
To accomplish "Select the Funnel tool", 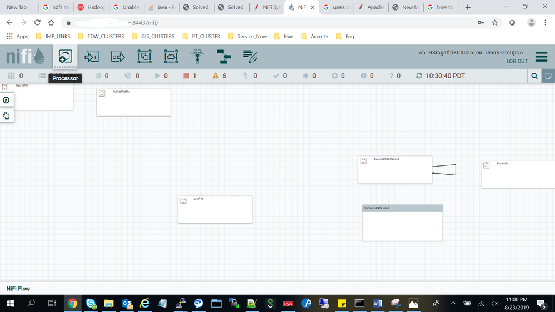I will pos(197,57).
